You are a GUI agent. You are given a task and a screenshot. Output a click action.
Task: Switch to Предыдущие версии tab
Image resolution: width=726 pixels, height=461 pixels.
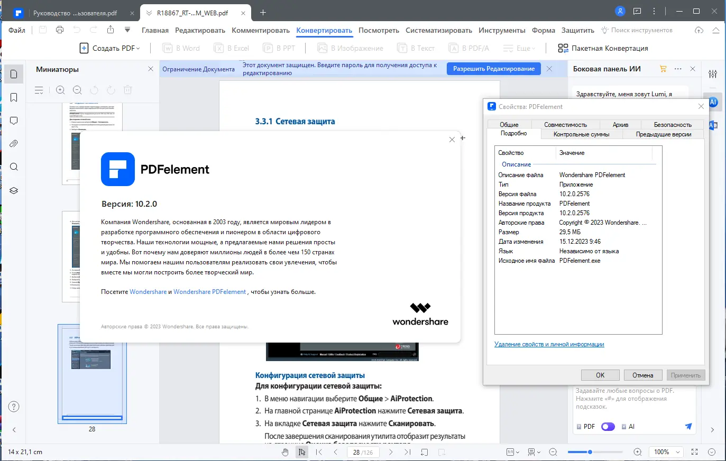[x=664, y=134]
